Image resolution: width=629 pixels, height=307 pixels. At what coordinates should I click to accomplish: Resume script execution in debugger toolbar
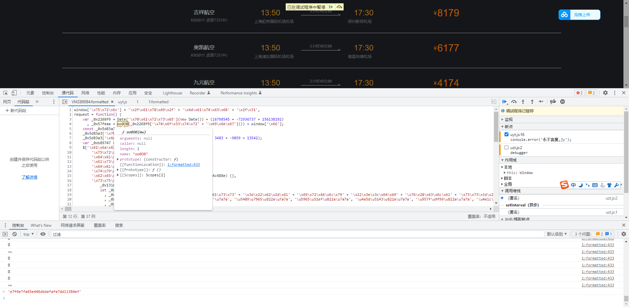pos(505,102)
